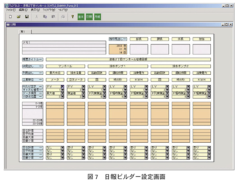239x183 pixels.
Task: Select the green 日報 toolbar button
Action: [x=89, y=17]
